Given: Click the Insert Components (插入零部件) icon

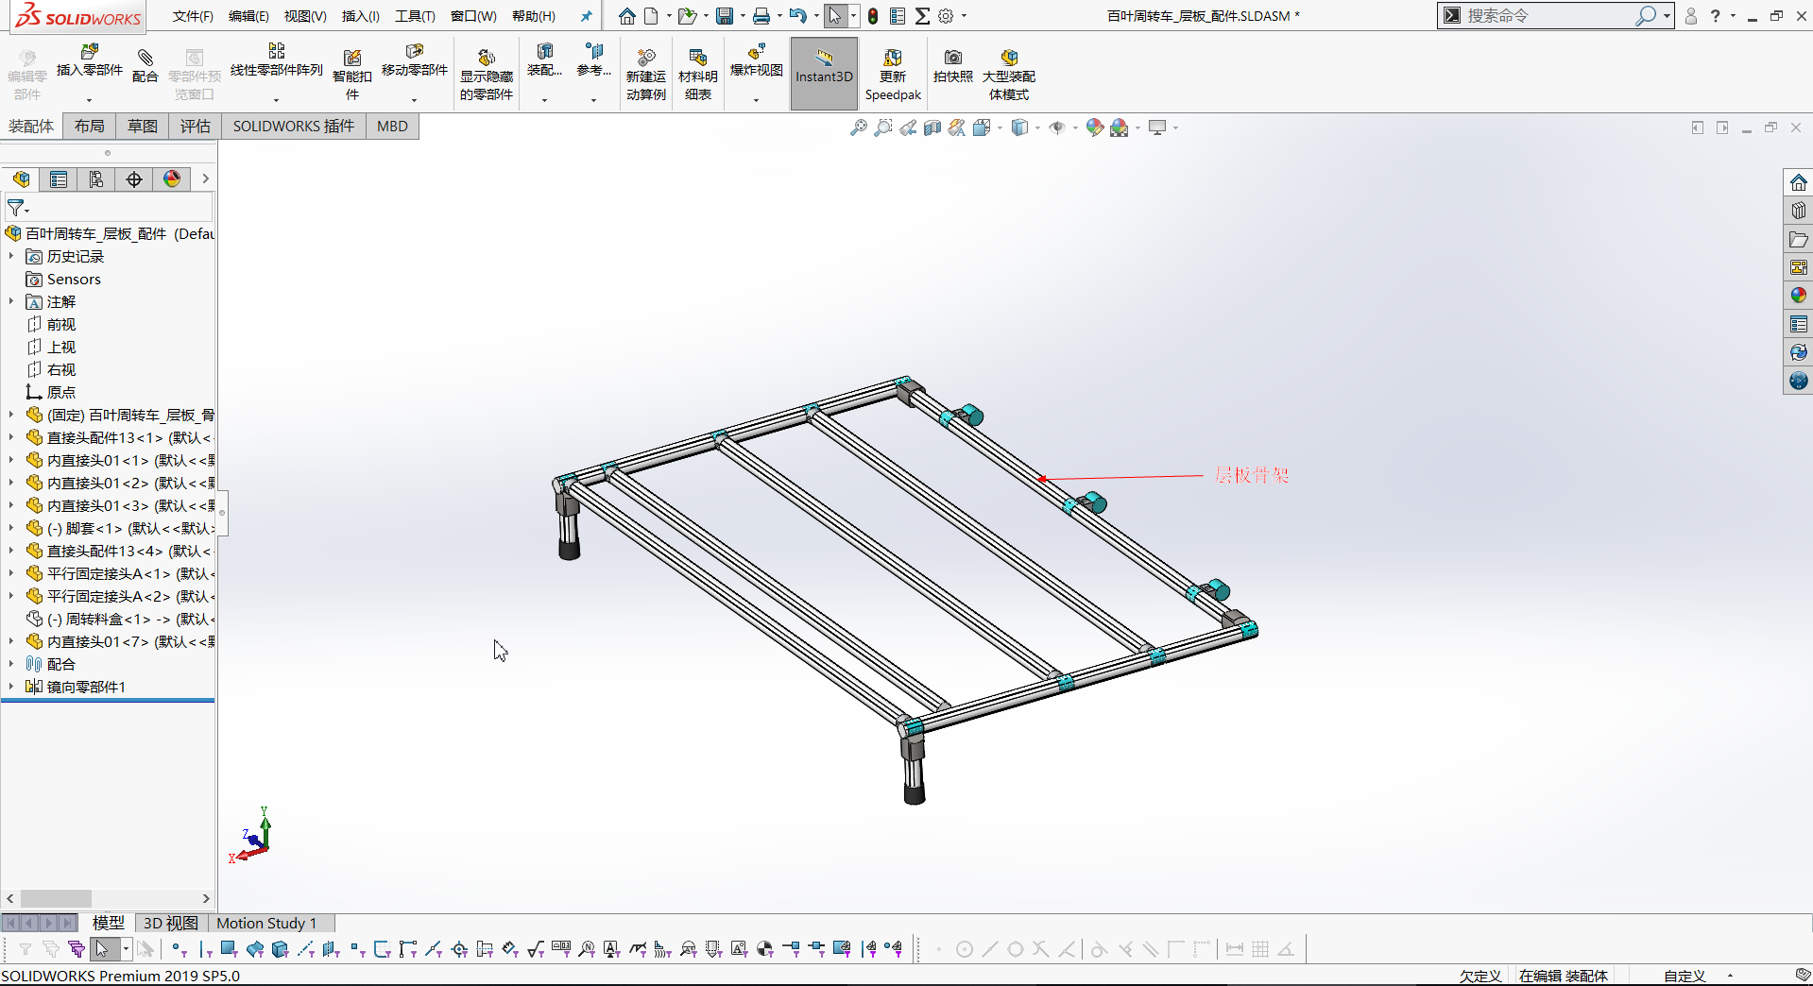Looking at the screenshot, I should point(90,53).
